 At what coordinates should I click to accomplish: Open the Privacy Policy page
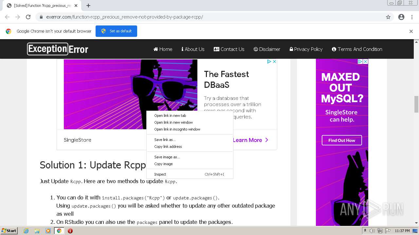click(306, 49)
